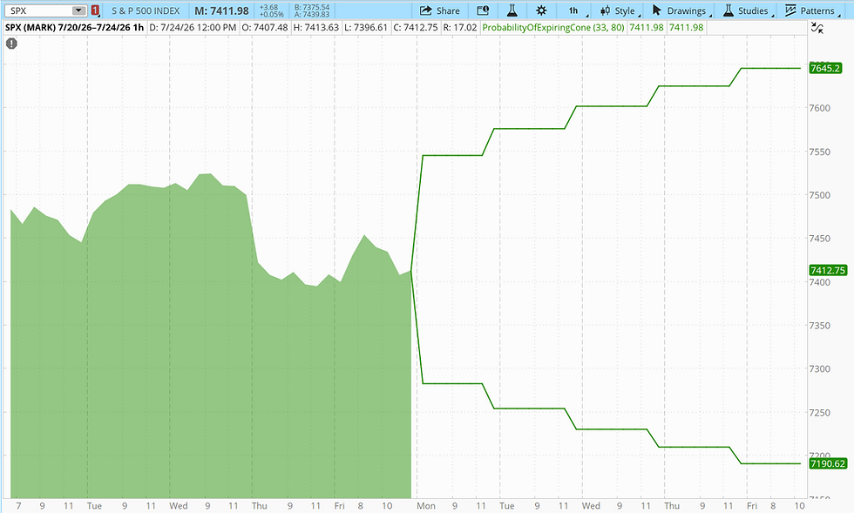Click the SPX (MARK) 7/20/26–7/24/26 1h title
854x513 pixels.
(75, 27)
